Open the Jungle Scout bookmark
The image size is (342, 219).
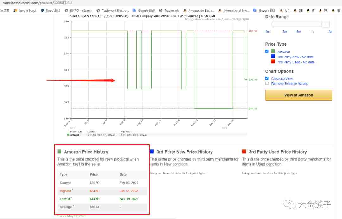pos(25,10)
